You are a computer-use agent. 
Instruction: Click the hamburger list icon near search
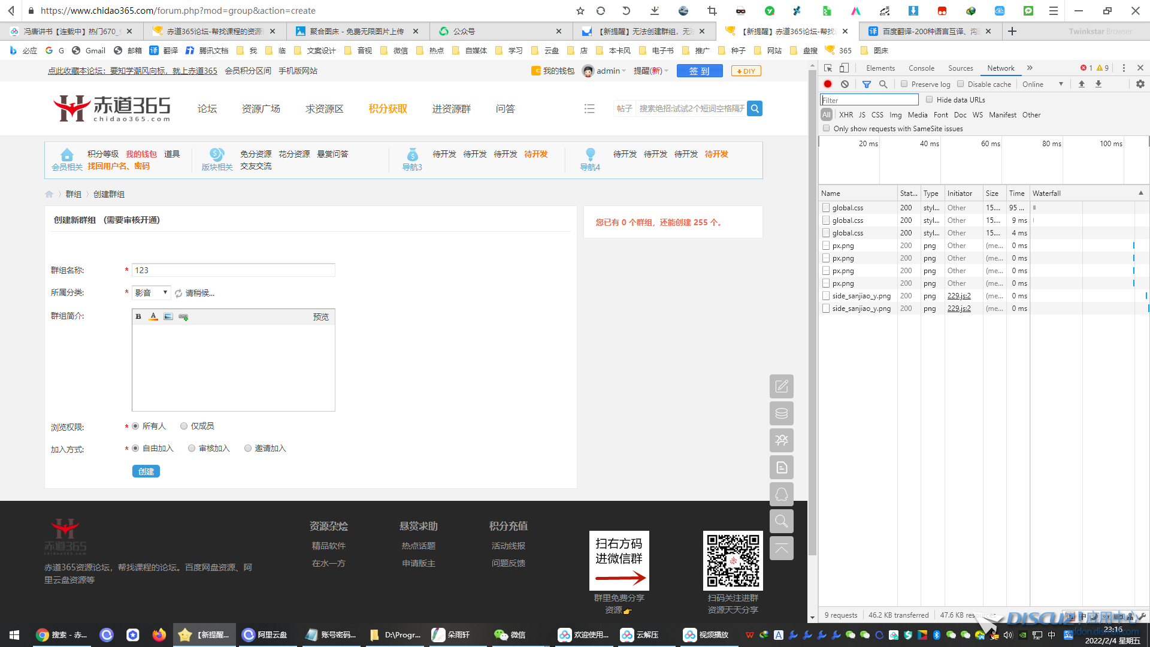click(589, 108)
